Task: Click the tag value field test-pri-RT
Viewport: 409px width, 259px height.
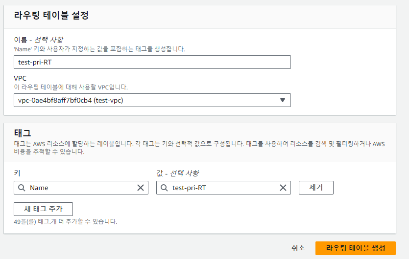Action: (223, 188)
